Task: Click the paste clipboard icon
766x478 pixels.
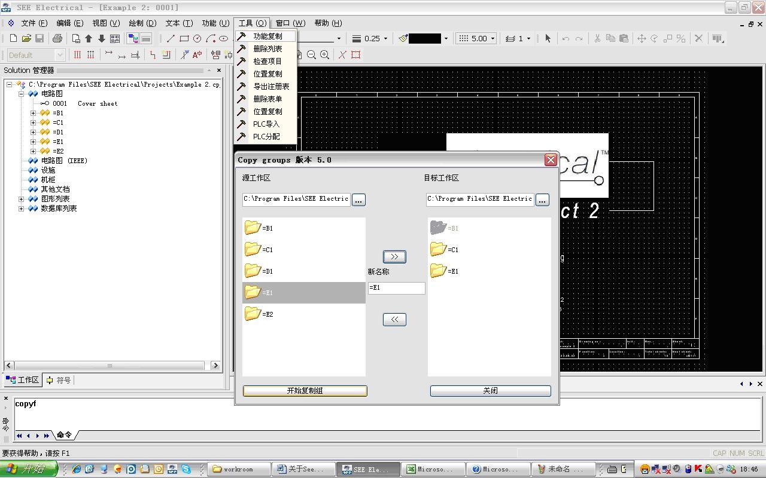Action: [624, 38]
